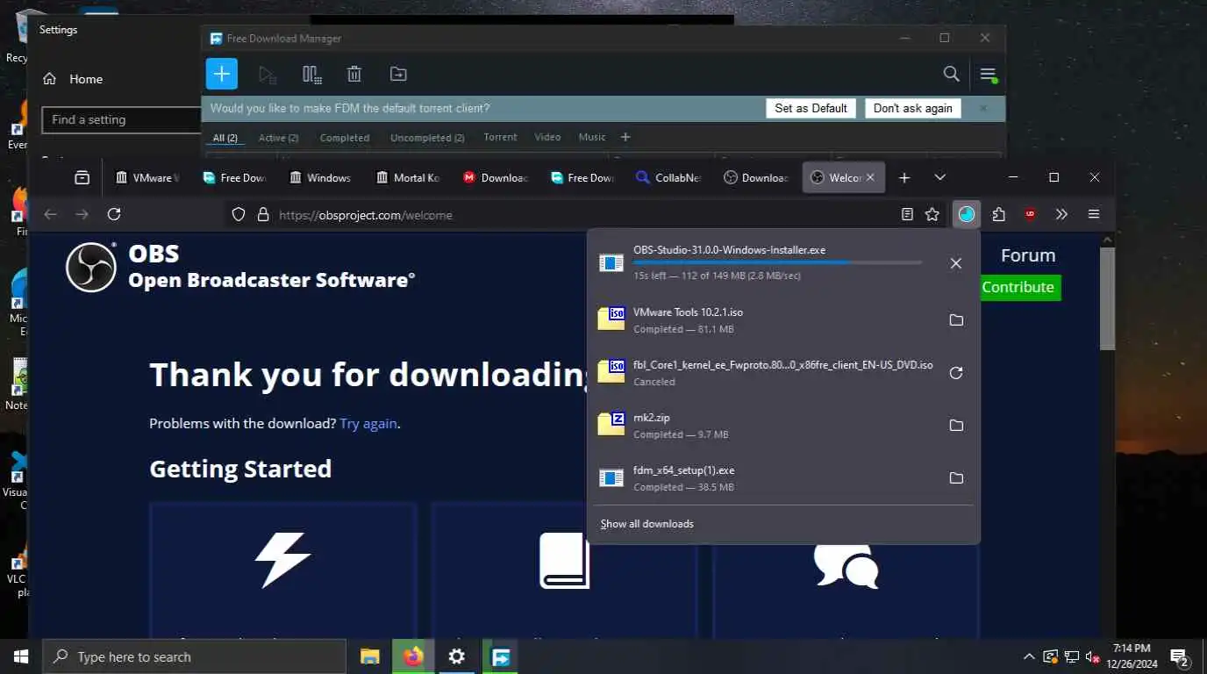Viewport: 1207px width, 674px height.
Task: Open the search magnifier in FDM
Action: pos(951,74)
